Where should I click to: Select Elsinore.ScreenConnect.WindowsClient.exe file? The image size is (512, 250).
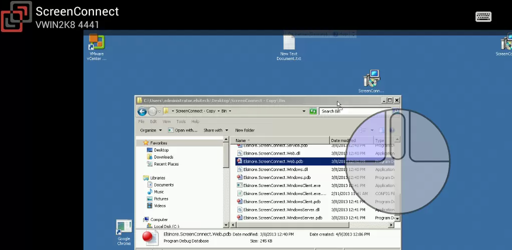281,185
